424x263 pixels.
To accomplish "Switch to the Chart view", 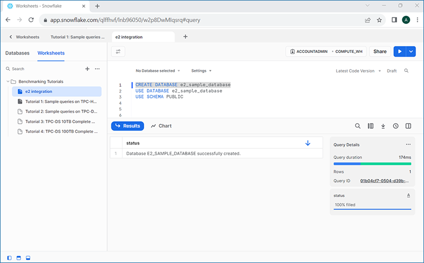I will point(161,126).
